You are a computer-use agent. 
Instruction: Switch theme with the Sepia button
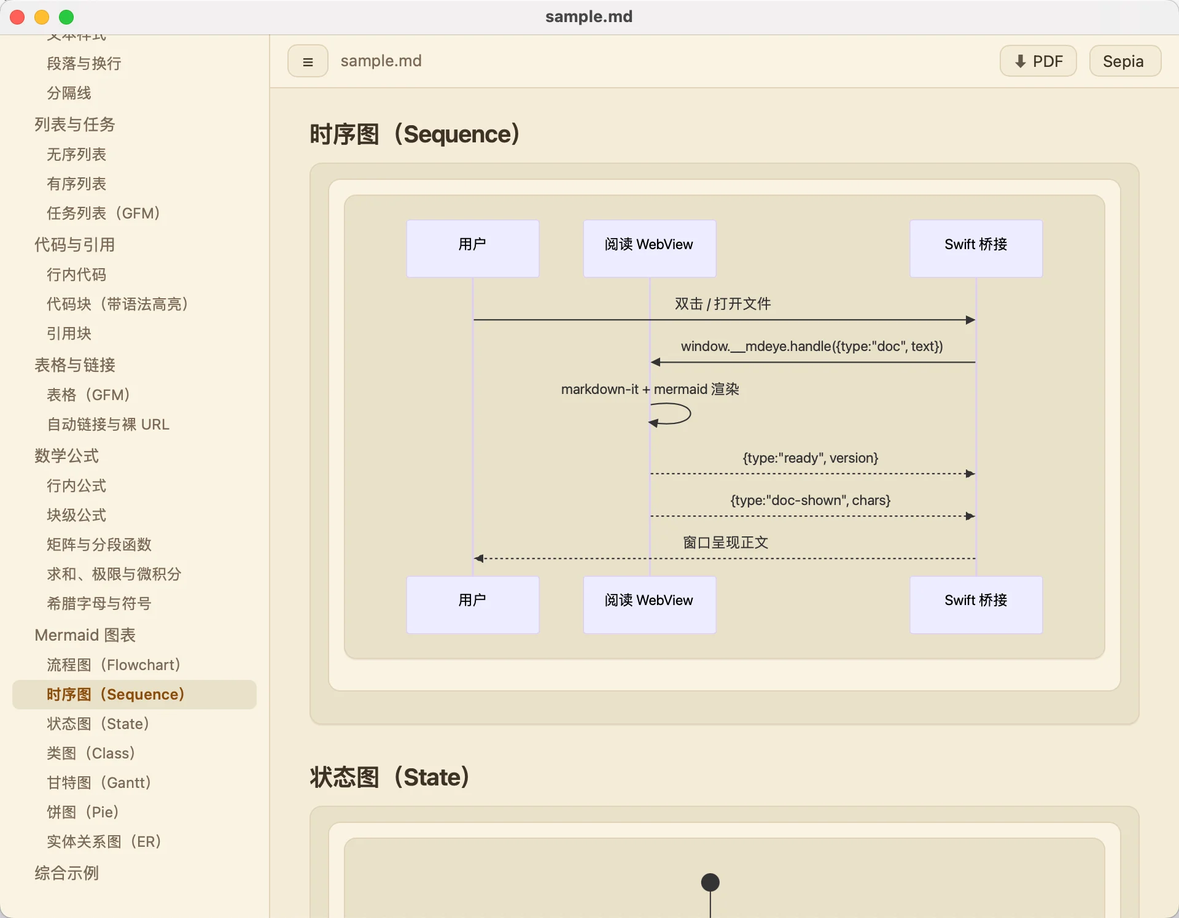click(x=1125, y=61)
